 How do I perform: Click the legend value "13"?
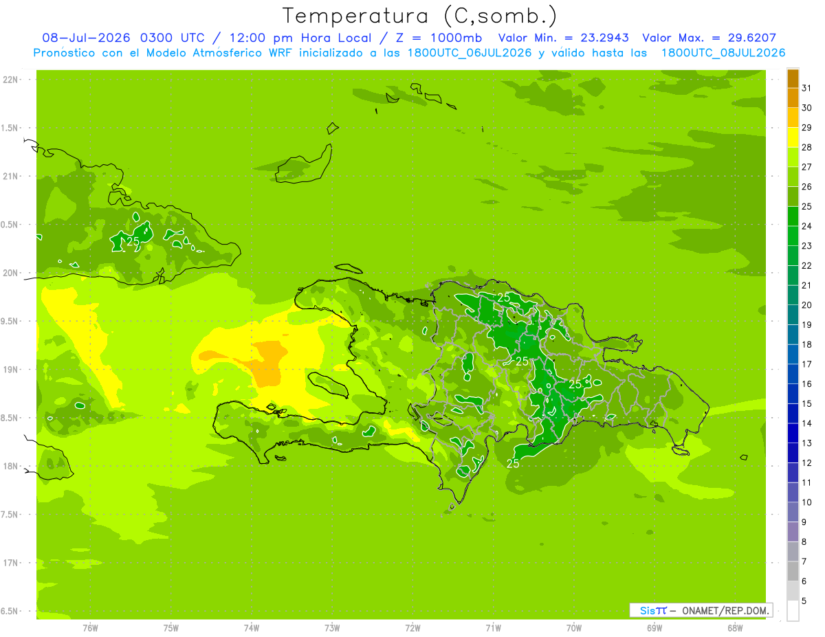[x=807, y=443]
